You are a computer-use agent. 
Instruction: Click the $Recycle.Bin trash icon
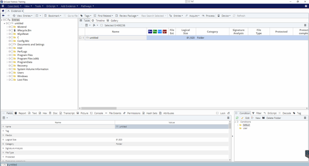pyautogui.click(x=15, y=30)
